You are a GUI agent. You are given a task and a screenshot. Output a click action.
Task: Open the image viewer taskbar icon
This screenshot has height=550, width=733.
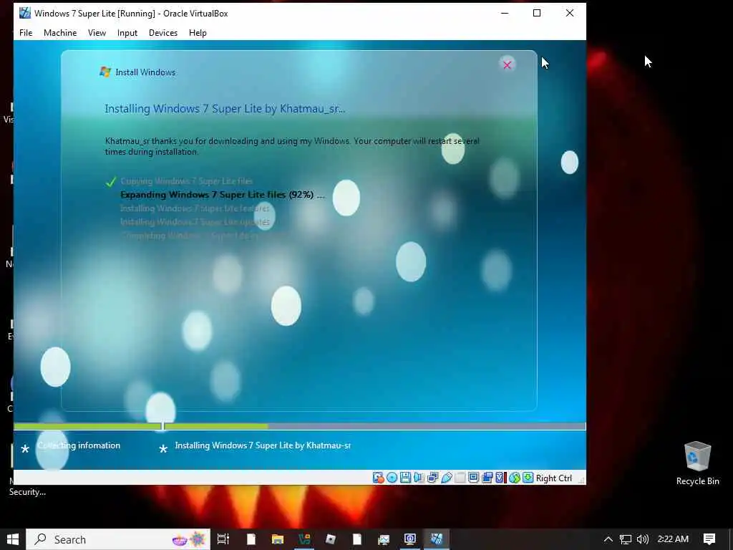[384, 539]
